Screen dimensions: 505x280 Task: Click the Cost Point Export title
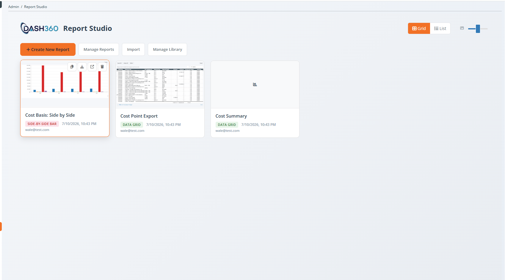pos(139,116)
